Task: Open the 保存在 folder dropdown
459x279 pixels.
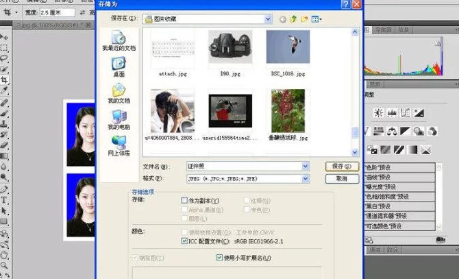Action: point(268,19)
